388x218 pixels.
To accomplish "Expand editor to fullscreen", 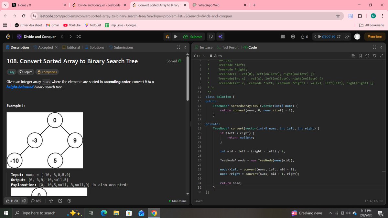I will 382,56.
